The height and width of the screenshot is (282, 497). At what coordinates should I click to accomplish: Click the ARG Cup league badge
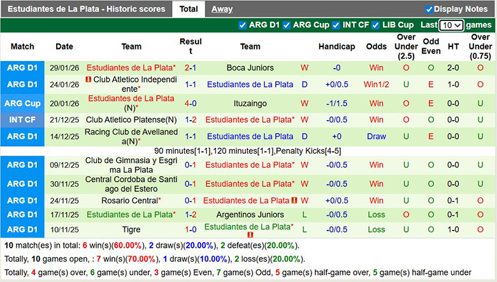pyautogui.click(x=23, y=104)
